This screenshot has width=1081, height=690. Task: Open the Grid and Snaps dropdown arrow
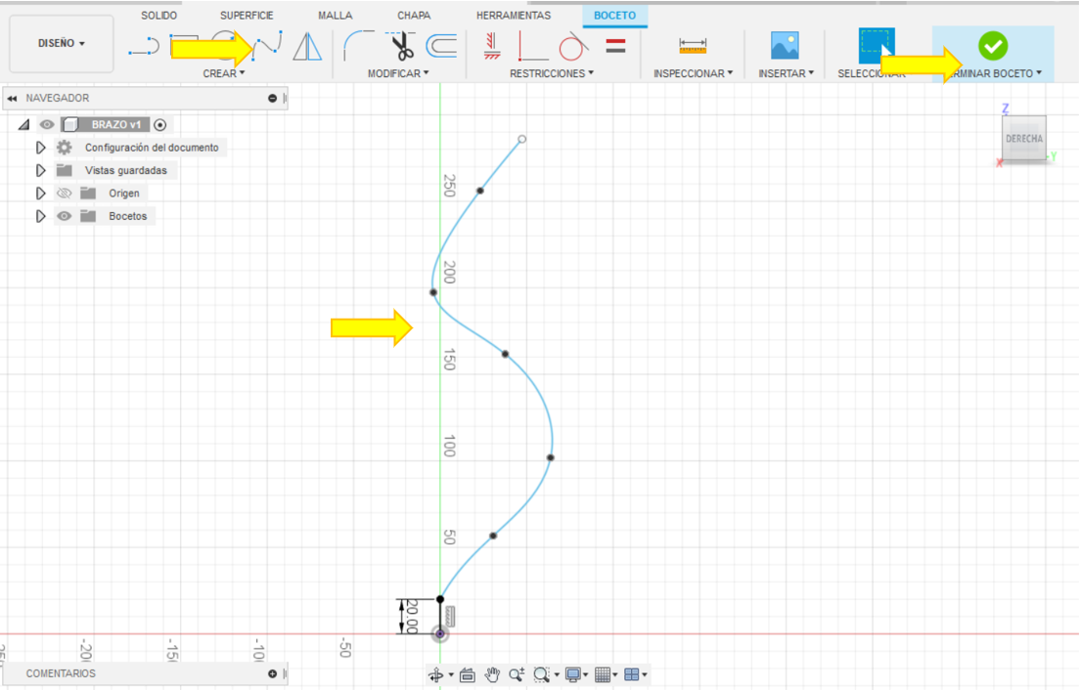(x=615, y=674)
